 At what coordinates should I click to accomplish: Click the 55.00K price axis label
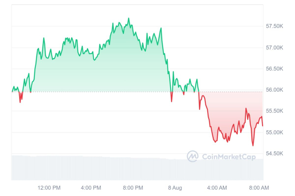(274, 132)
